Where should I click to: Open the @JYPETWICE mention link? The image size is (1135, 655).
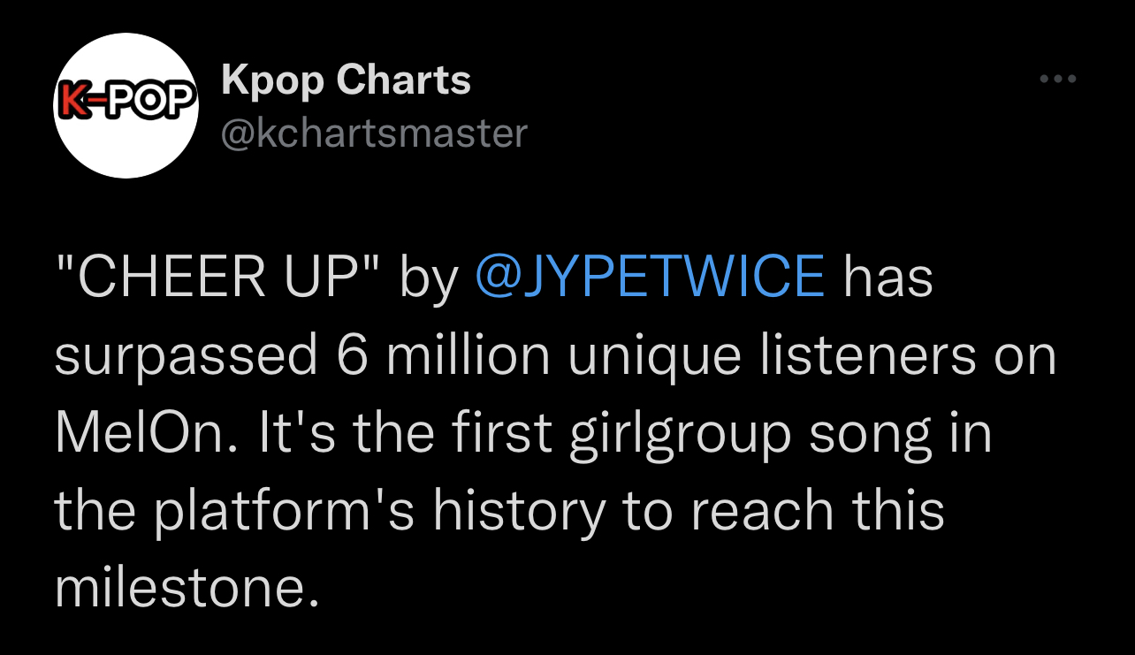point(650,277)
